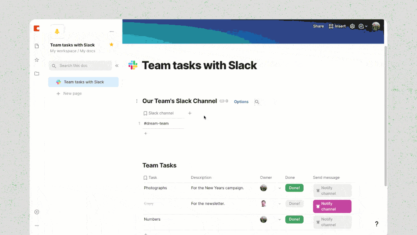Open the user profile avatar
417x235 pixels.
[376, 27]
